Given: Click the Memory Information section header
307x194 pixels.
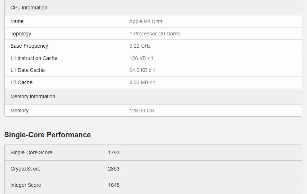Looking at the screenshot, I should coord(33,96).
